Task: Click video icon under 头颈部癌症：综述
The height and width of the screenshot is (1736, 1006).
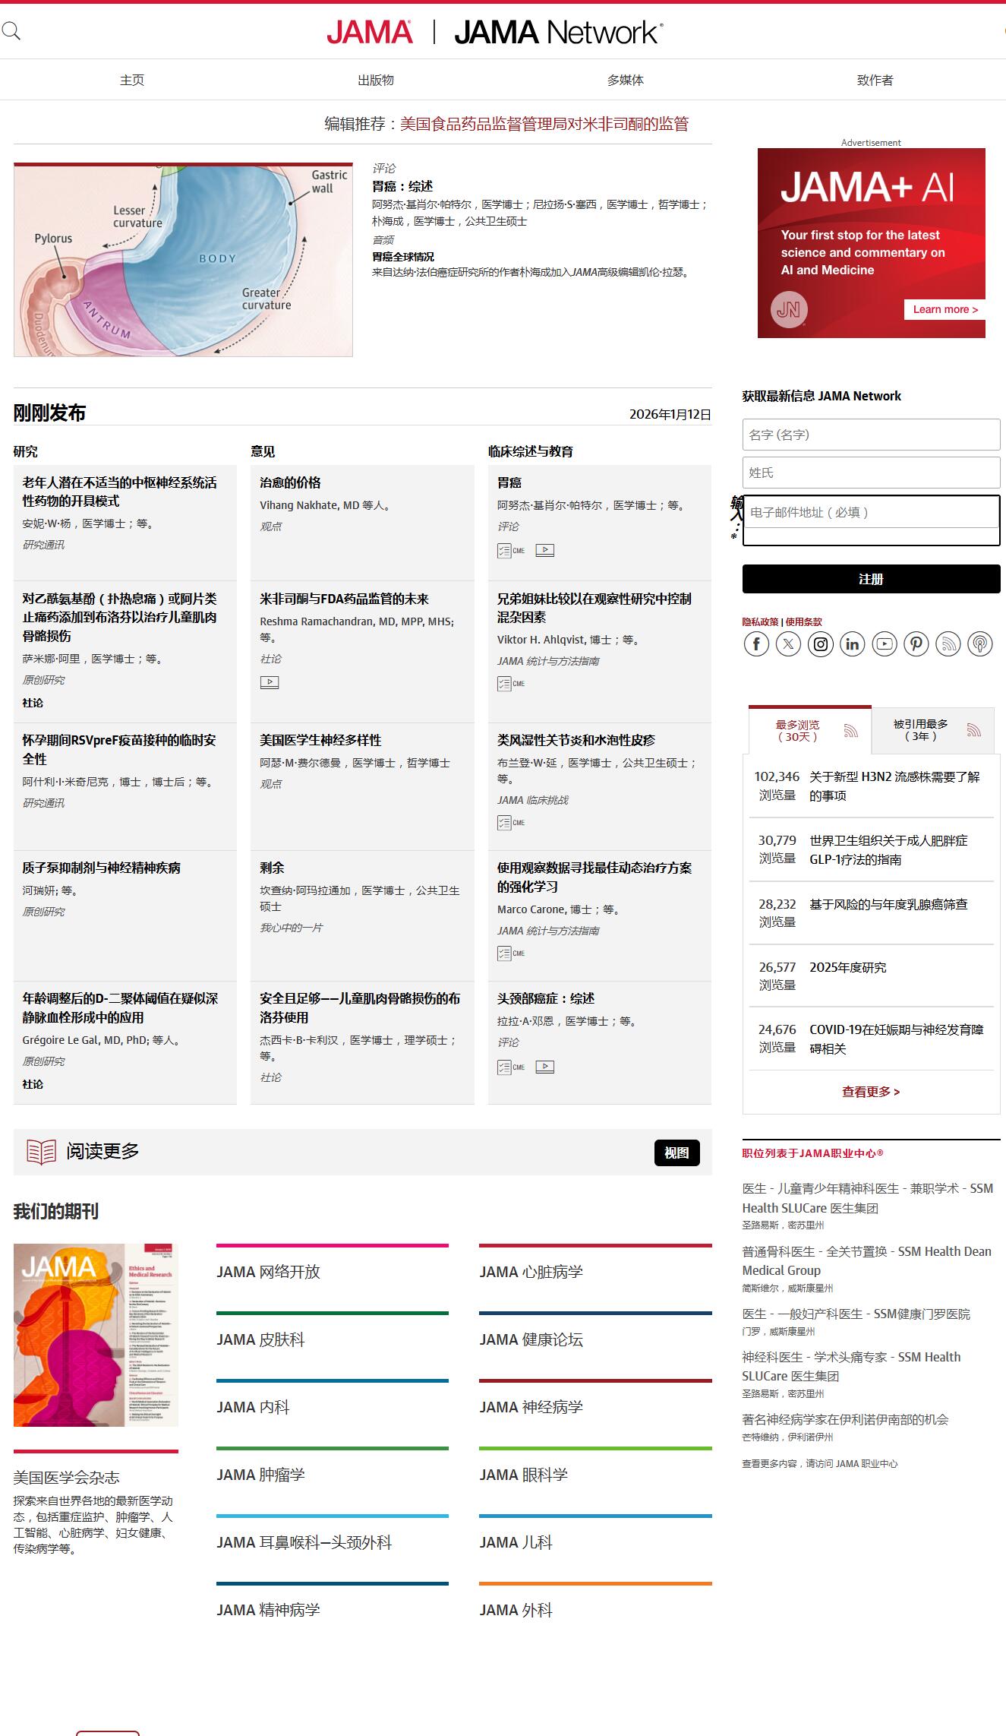Action: coord(545,1067)
